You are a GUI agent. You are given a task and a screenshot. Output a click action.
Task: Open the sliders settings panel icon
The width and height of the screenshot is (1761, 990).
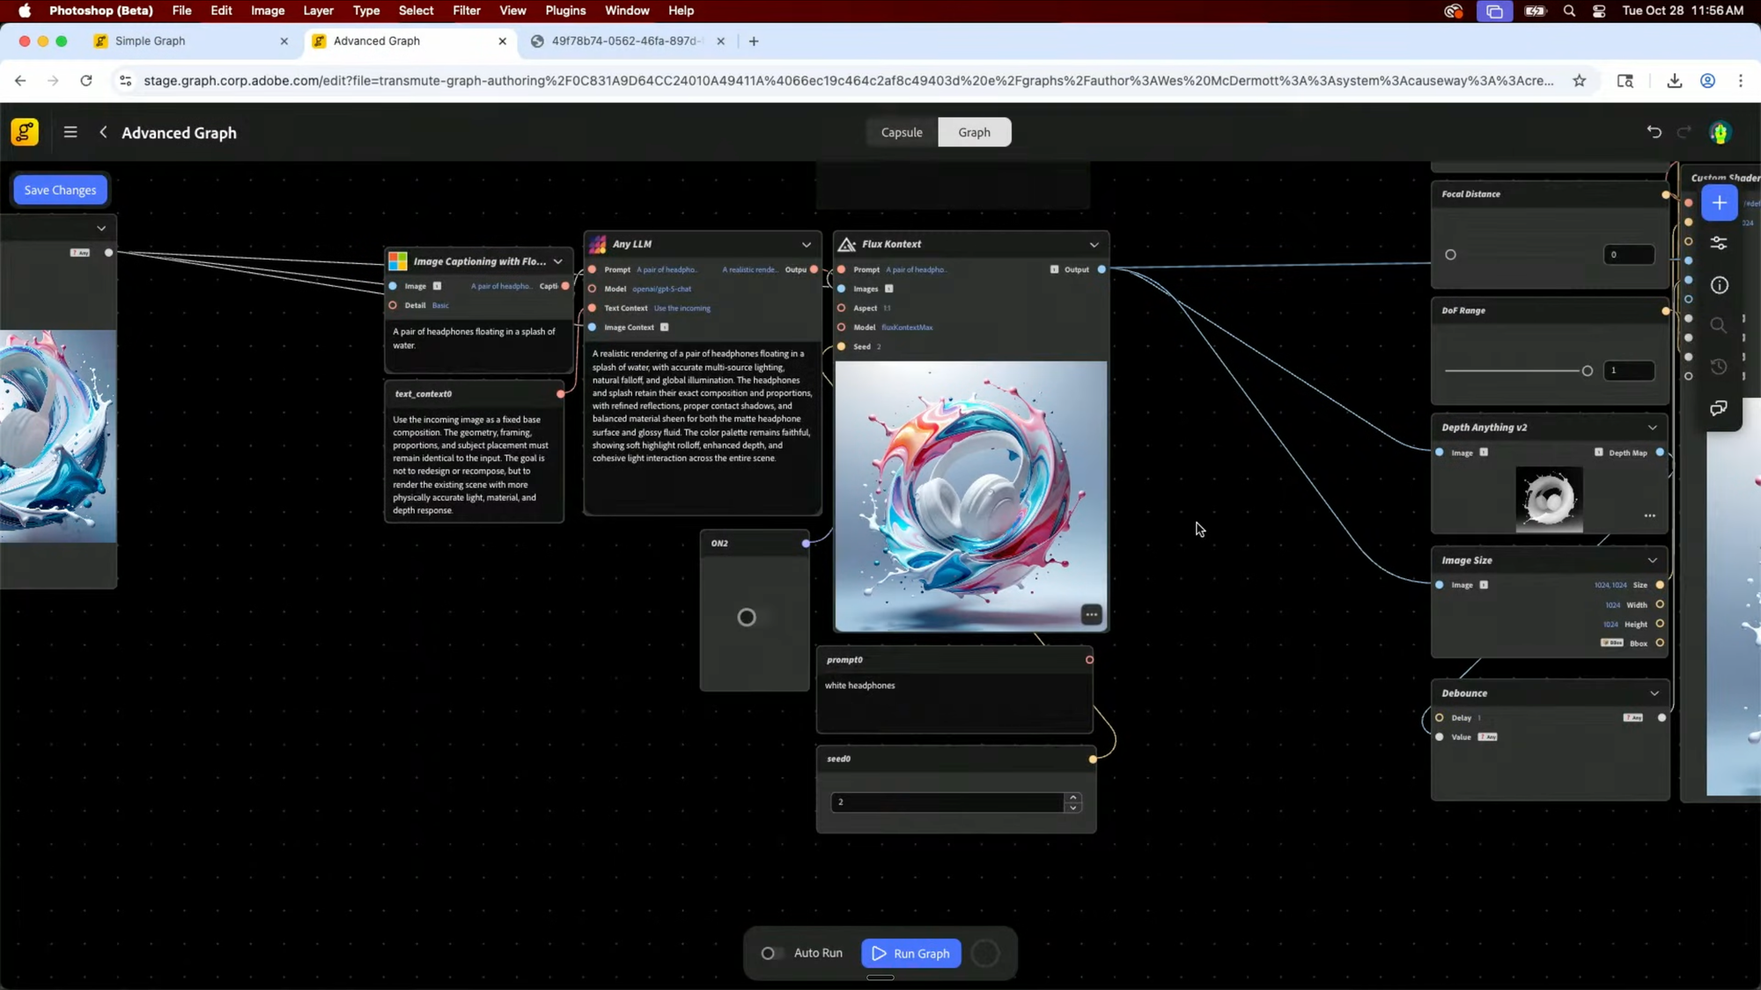(x=1719, y=244)
